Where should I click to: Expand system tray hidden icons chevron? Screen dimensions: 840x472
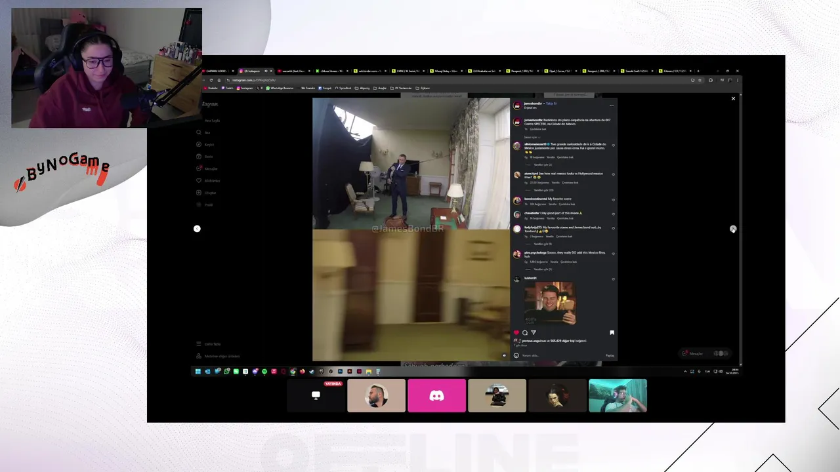point(685,372)
